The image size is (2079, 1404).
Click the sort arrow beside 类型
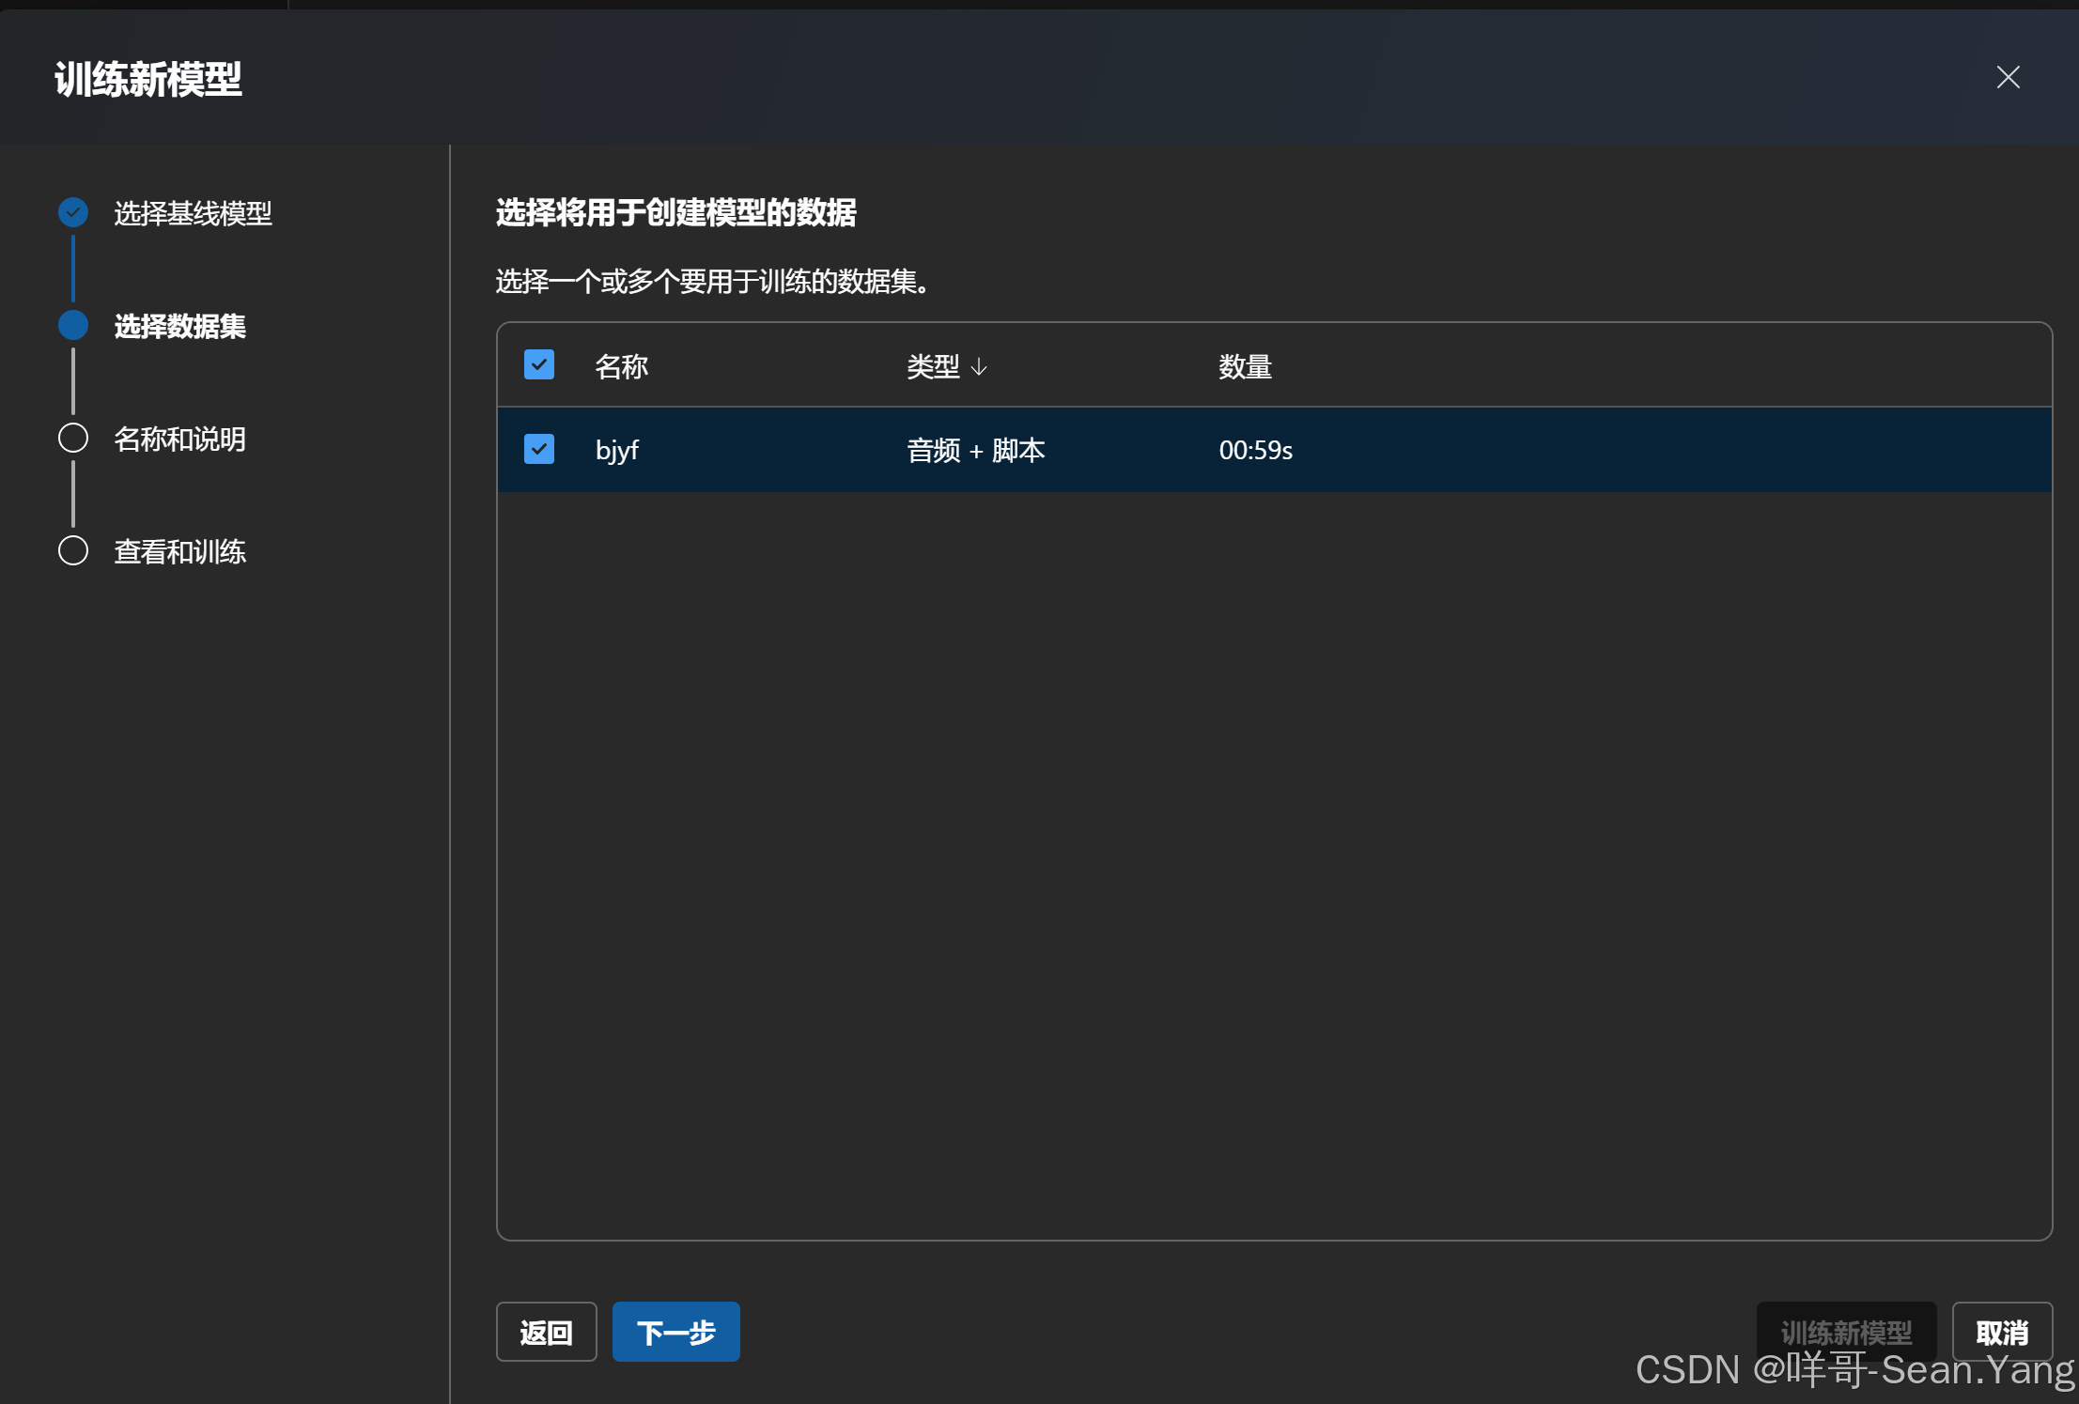pos(979,366)
